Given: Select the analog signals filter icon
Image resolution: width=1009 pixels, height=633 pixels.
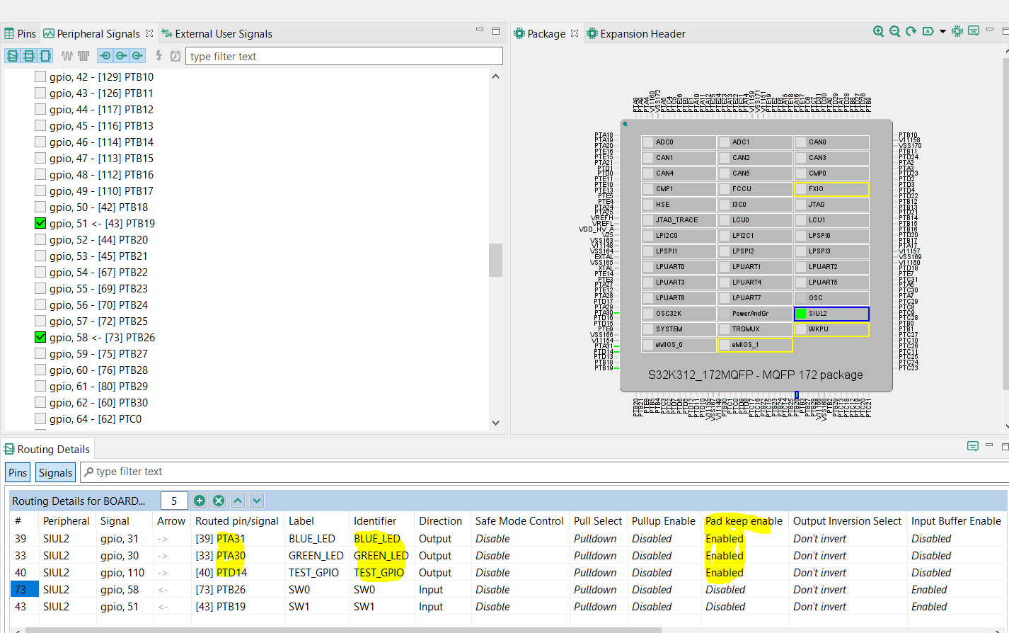Looking at the screenshot, I should click(x=67, y=55).
